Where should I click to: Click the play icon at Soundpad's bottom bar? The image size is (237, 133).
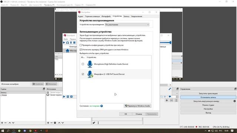[x=64, y=96]
